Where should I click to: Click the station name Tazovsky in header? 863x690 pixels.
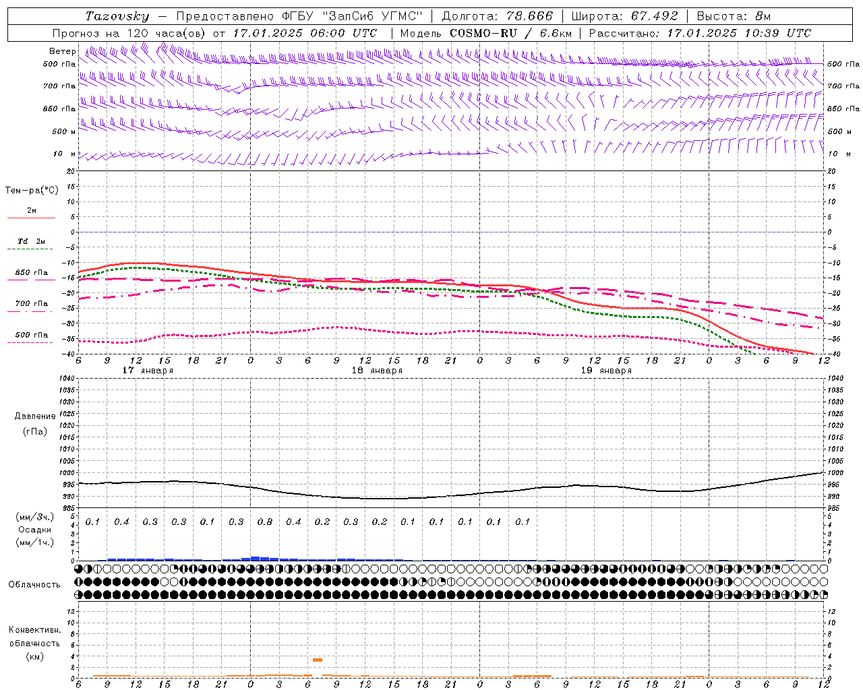pyautogui.click(x=117, y=16)
